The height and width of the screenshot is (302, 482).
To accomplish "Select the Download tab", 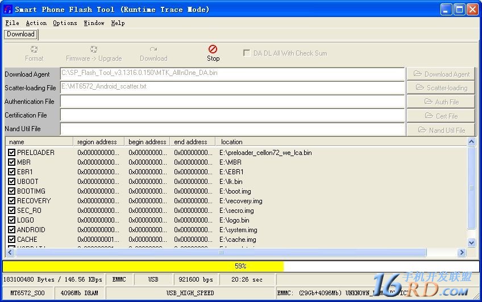I will (20, 34).
